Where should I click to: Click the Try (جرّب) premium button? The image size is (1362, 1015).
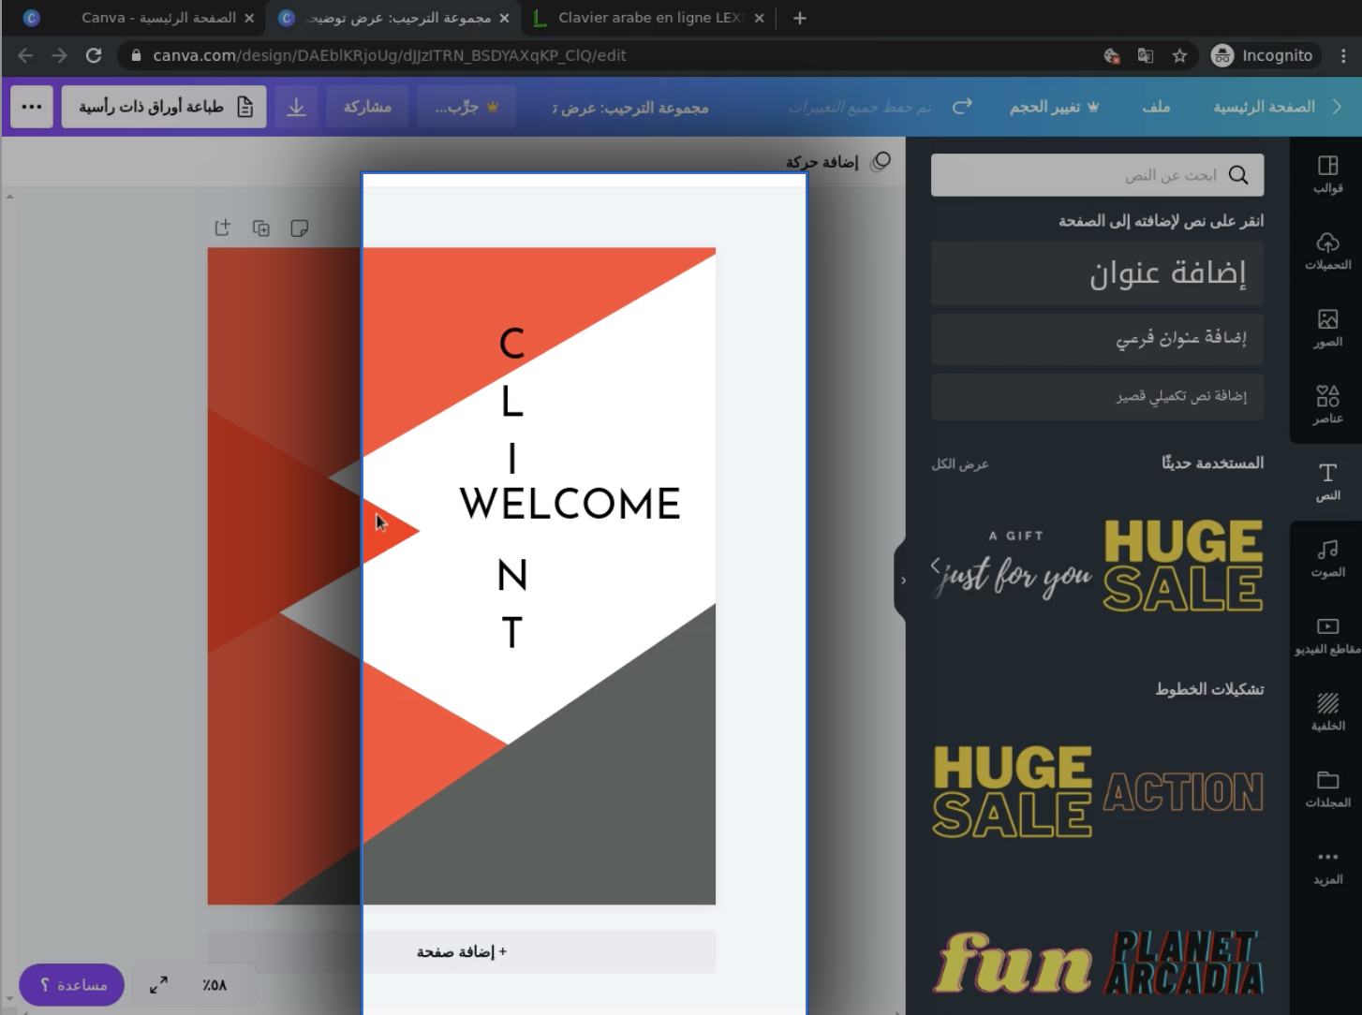pos(466,107)
